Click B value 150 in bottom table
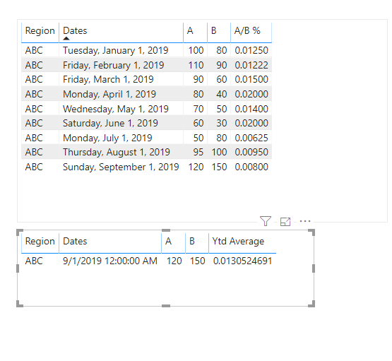Image resolution: width=392 pixels, height=361 pixels. (197, 261)
